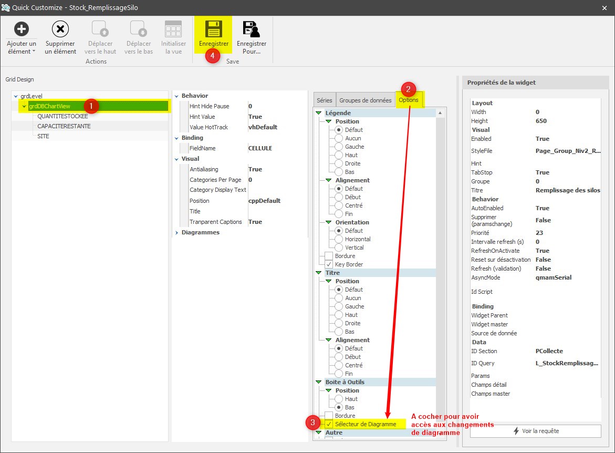The height and width of the screenshot is (453, 615).
Task: Click the Enregistrer Pour icon
Action: pos(251,29)
